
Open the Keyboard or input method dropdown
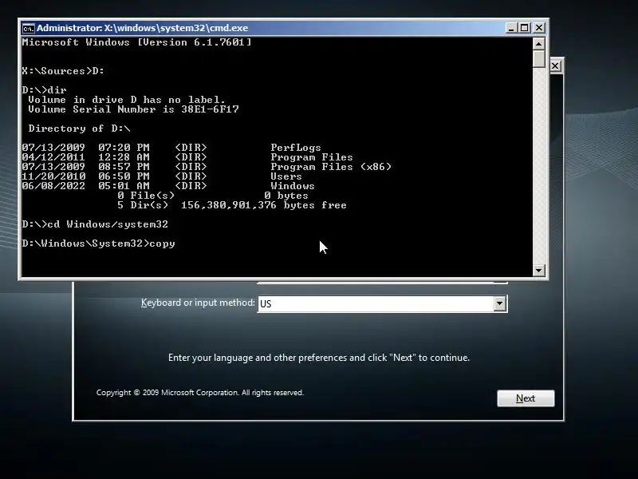pyautogui.click(x=500, y=303)
